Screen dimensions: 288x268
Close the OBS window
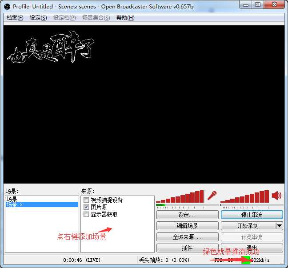click(x=274, y=4)
